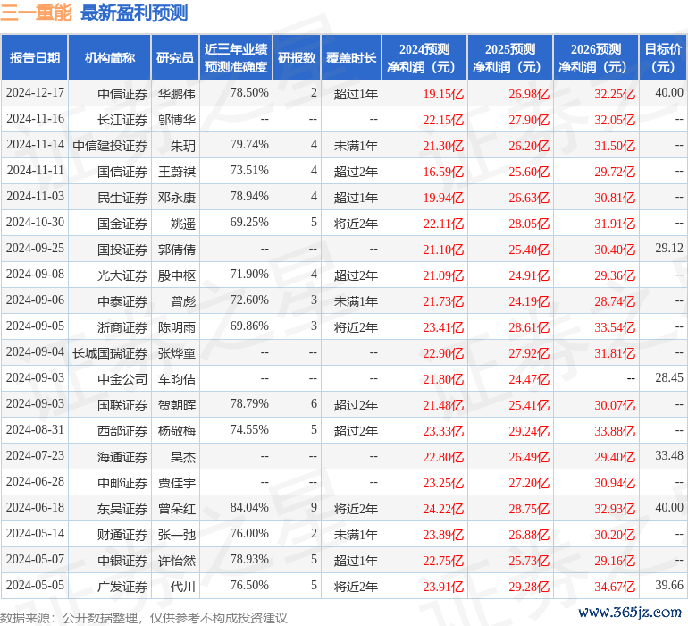Select institution cell 中邮证券
688x626 pixels.
(x=122, y=482)
